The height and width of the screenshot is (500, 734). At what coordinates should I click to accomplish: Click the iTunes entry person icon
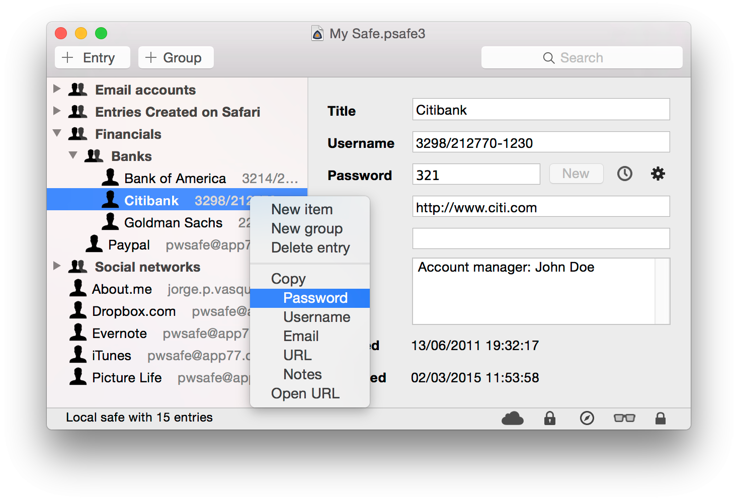(78, 354)
